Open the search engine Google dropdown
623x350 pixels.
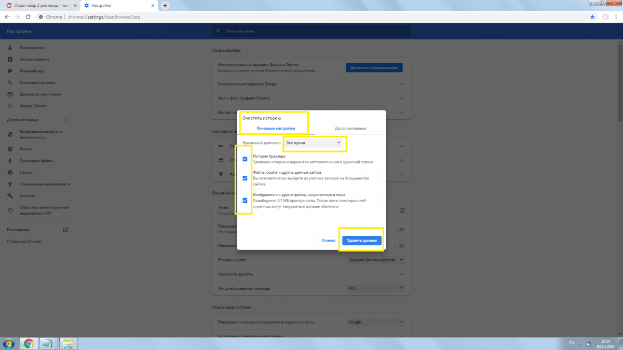375,322
